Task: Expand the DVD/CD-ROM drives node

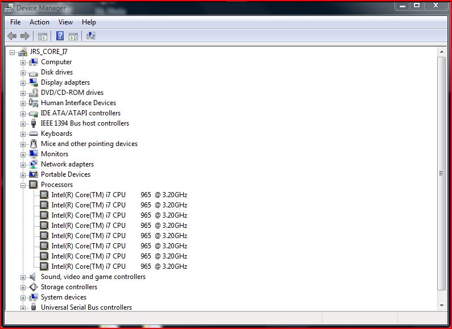Action: (x=23, y=93)
